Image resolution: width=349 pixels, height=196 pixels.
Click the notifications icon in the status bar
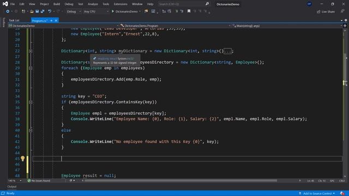pyautogui.click(x=342, y=193)
